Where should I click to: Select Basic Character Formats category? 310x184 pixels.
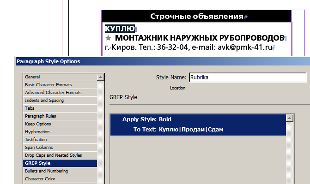pyautogui.click(x=60, y=85)
